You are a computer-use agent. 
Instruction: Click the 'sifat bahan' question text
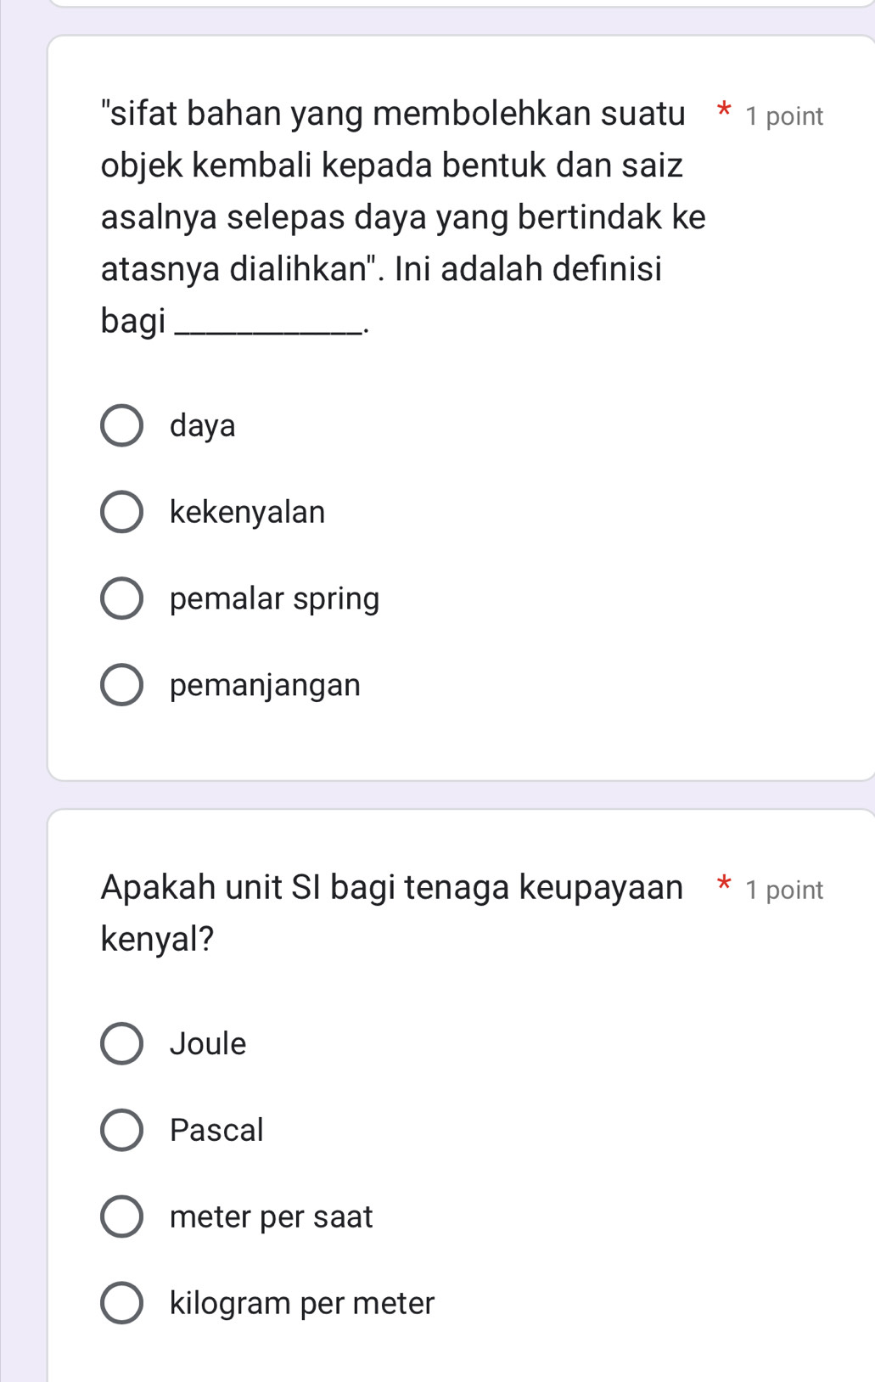(x=392, y=216)
